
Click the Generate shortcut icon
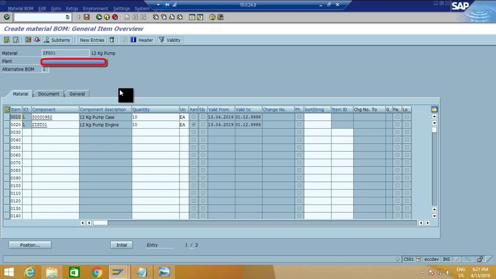pyautogui.click(x=200, y=17)
